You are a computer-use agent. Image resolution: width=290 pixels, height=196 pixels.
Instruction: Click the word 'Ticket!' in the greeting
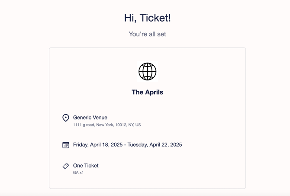[x=155, y=18]
